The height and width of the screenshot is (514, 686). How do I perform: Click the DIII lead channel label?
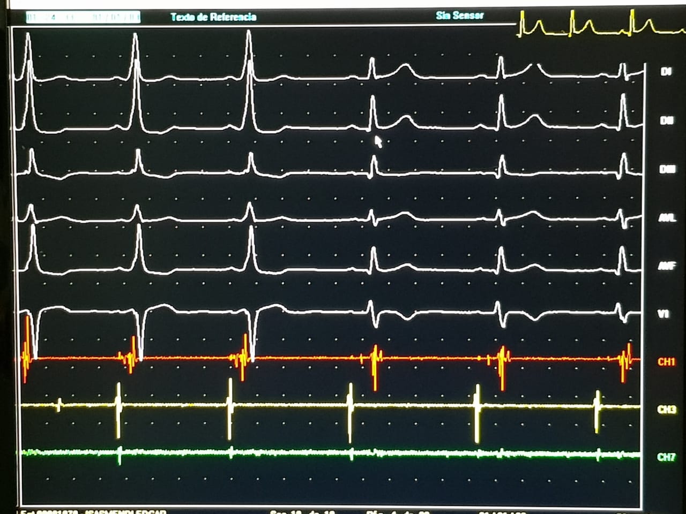click(667, 170)
